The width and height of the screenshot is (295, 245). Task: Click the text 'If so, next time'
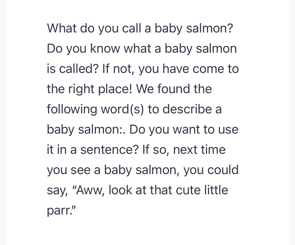tap(184, 150)
